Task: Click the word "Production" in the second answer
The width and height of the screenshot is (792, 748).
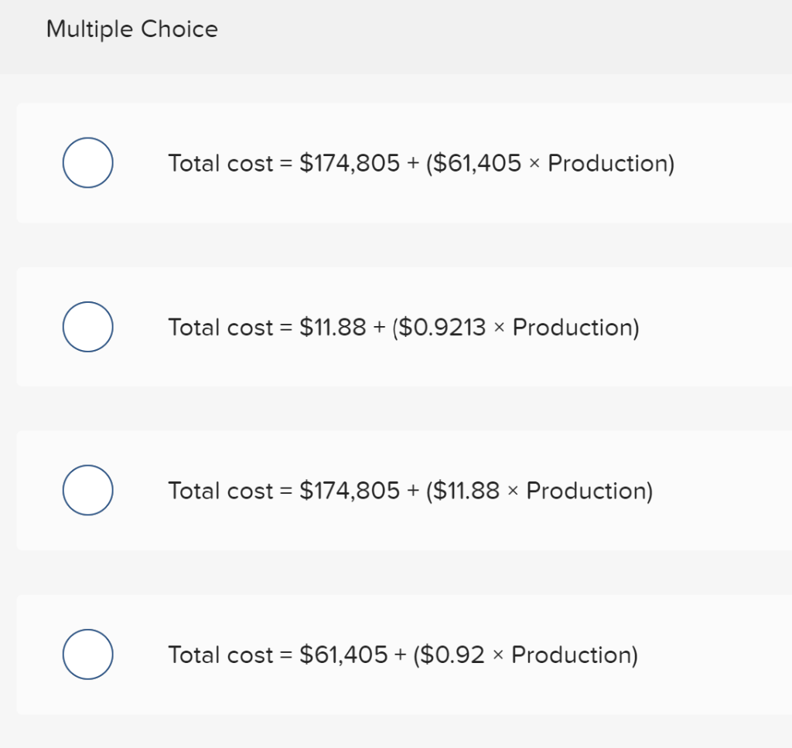Action: (572, 328)
